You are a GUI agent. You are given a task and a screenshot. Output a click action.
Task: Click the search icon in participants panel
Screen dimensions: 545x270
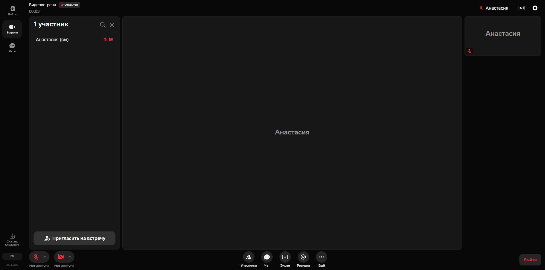coord(103,25)
